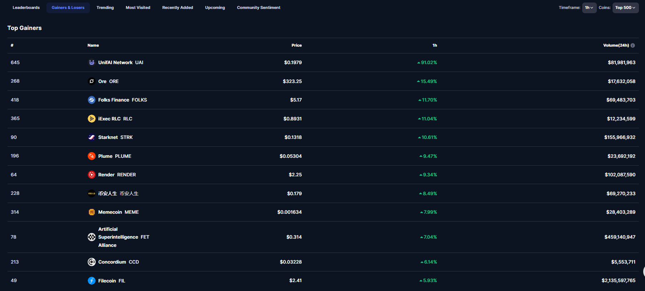This screenshot has height=291, width=645.
Task: Click the Render coin logo
Action: tap(92, 175)
